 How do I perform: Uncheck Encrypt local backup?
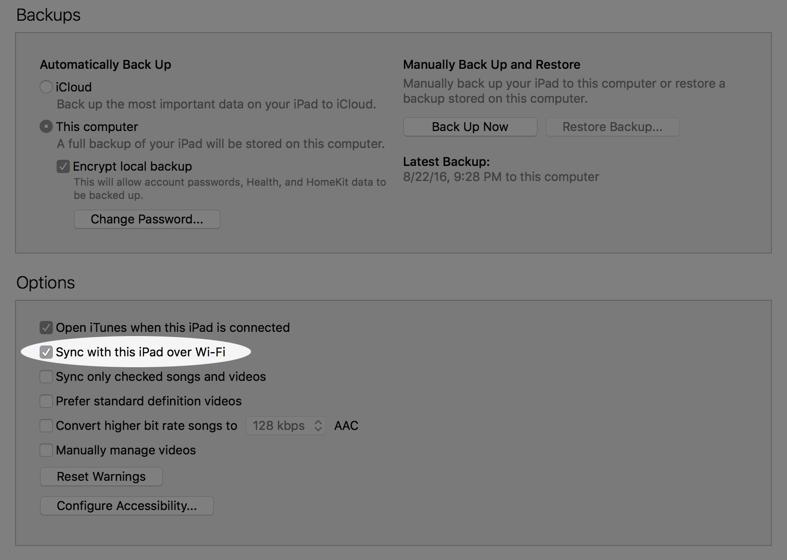point(63,166)
